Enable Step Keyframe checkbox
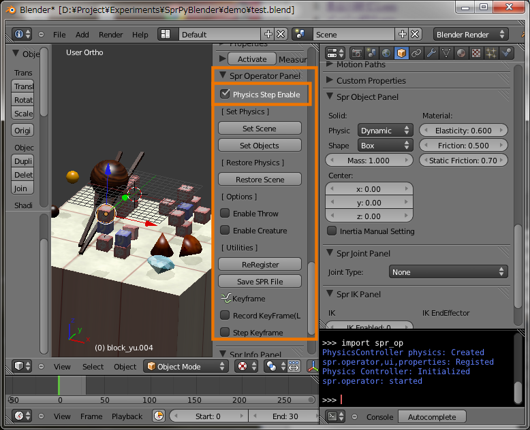 point(225,332)
